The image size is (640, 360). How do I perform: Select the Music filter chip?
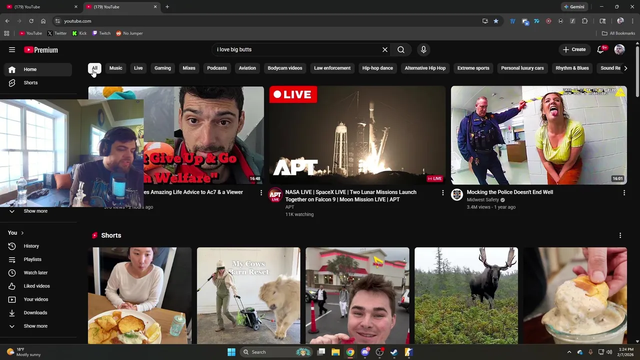pos(116,68)
